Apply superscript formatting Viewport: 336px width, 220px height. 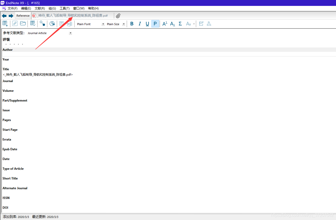(x=165, y=24)
